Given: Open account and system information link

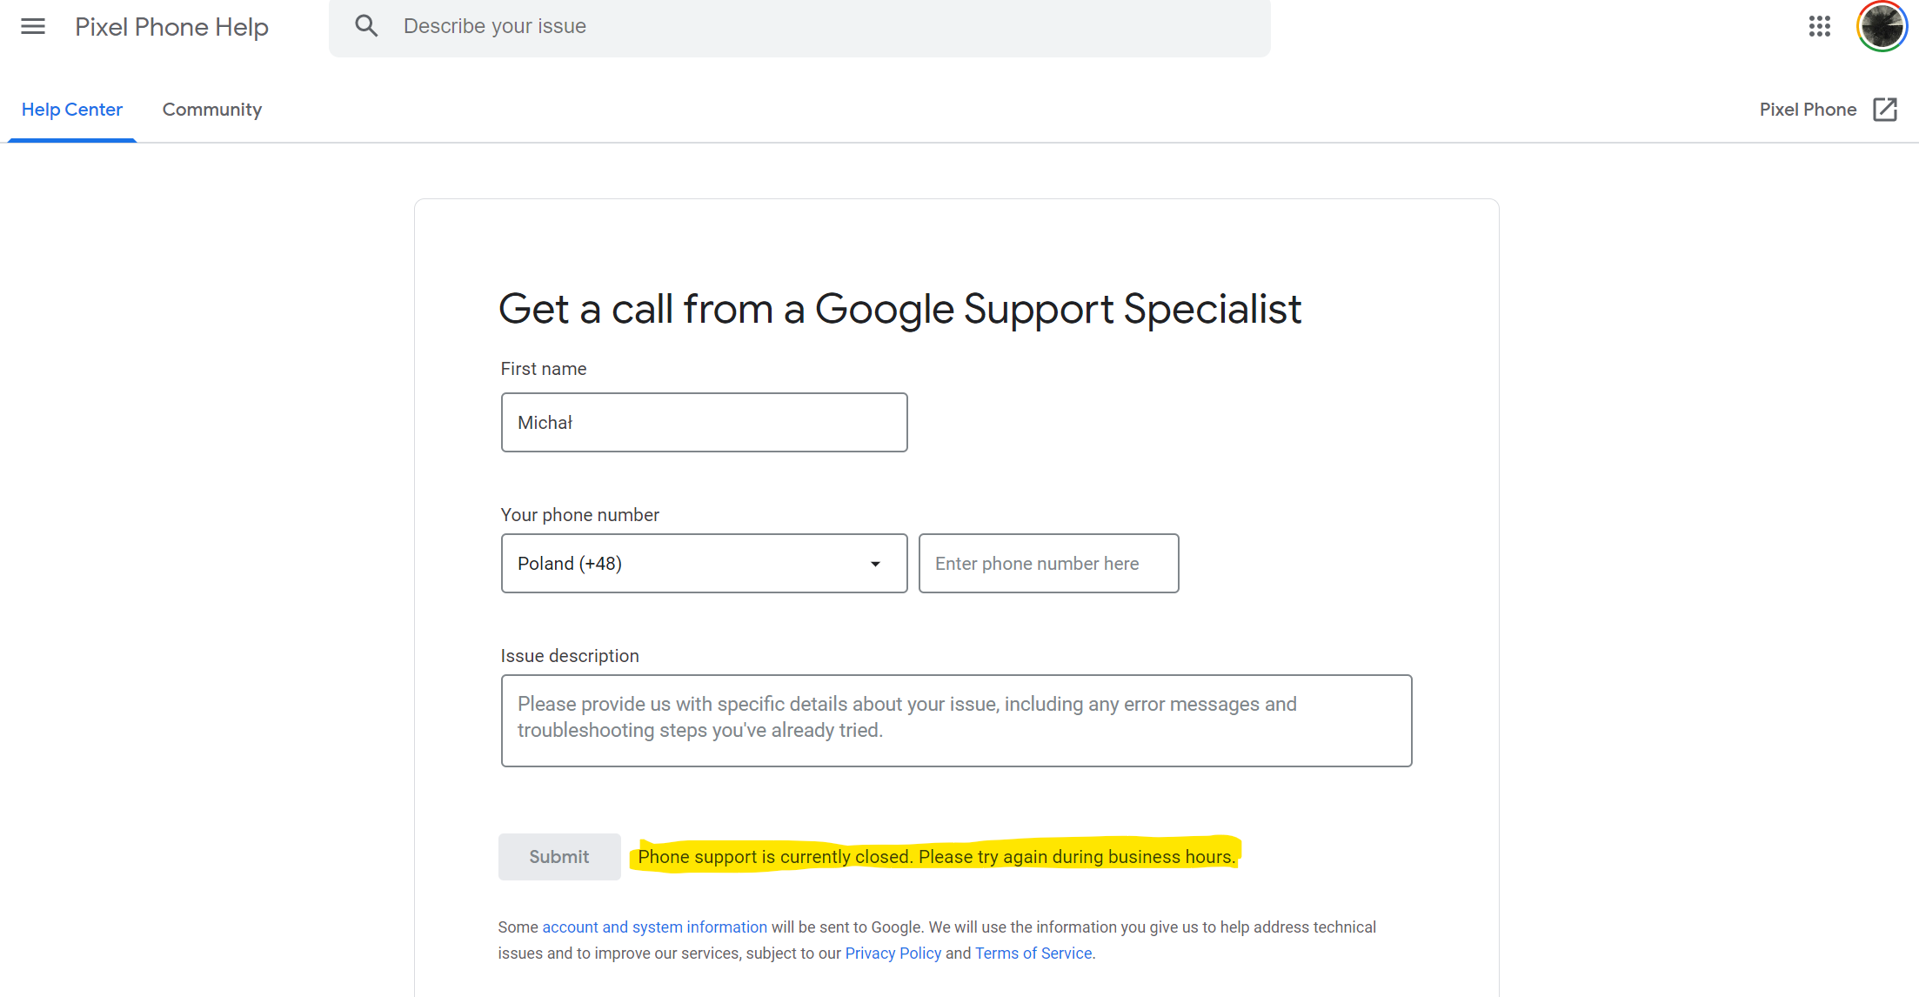Looking at the screenshot, I should (654, 927).
